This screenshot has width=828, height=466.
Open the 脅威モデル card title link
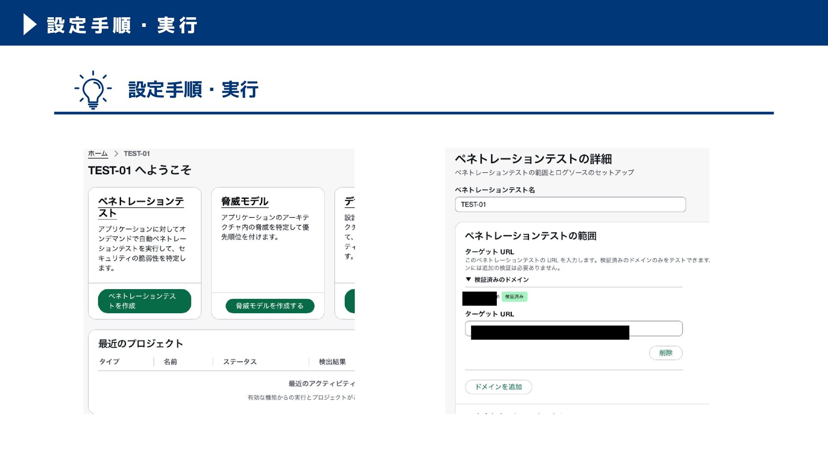point(245,202)
